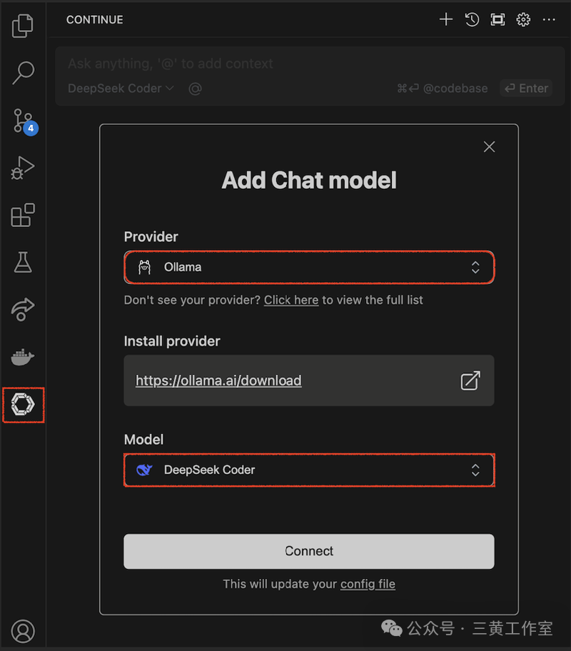
Task: Expand the Provider dropdown showing Ollama
Action: click(309, 267)
